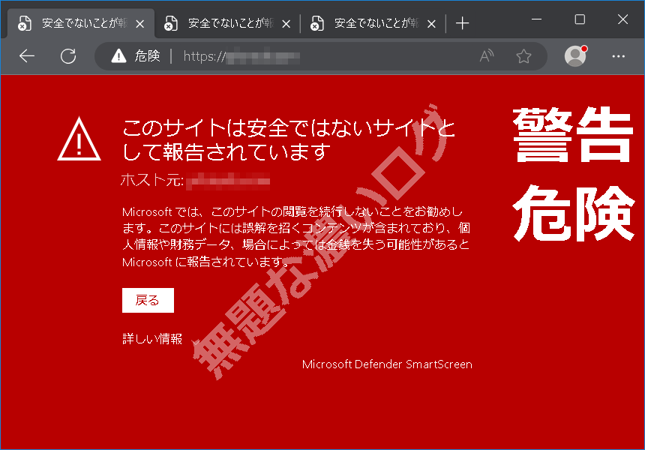The height and width of the screenshot is (450, 645).
Task: Open a new tab with the plus button
Action: point(462,23)
